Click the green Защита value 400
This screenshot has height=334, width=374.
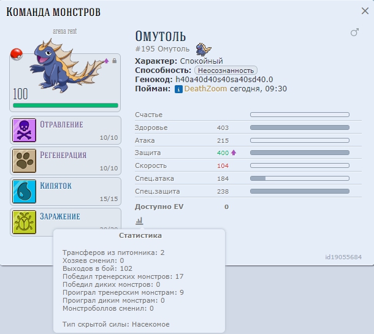(223, 153)
